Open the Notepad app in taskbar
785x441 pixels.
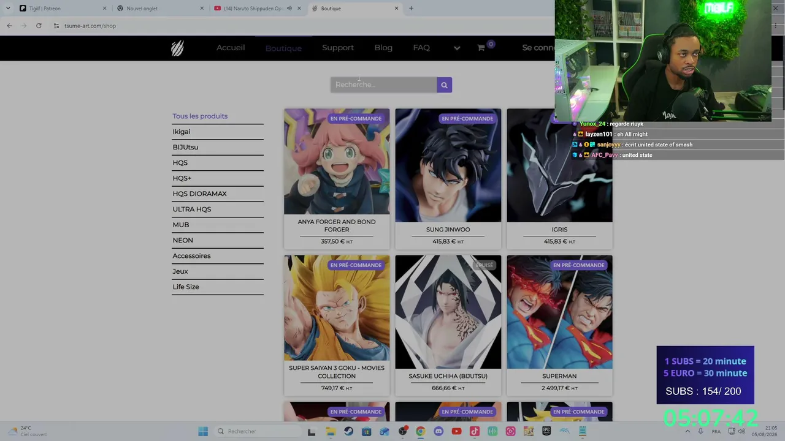coord(583,431)
